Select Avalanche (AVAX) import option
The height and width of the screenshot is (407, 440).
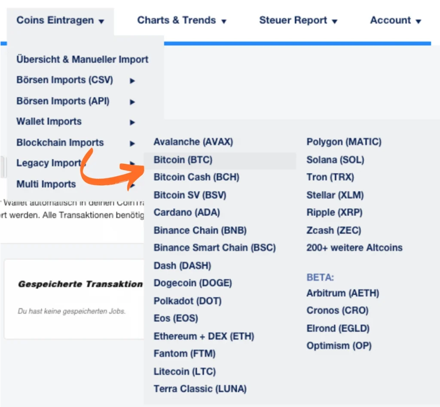pyautogui.click(x=193, y=142)
